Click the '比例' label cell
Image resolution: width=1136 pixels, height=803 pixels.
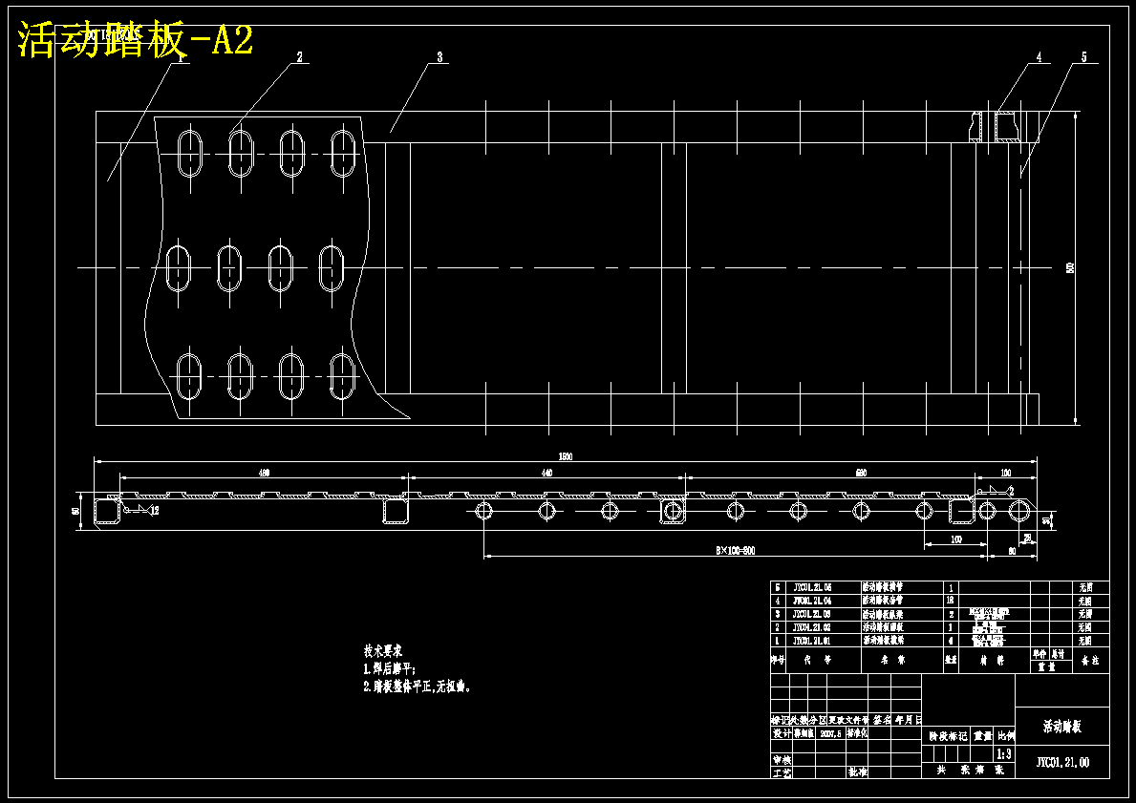[x=1006, y=736]
